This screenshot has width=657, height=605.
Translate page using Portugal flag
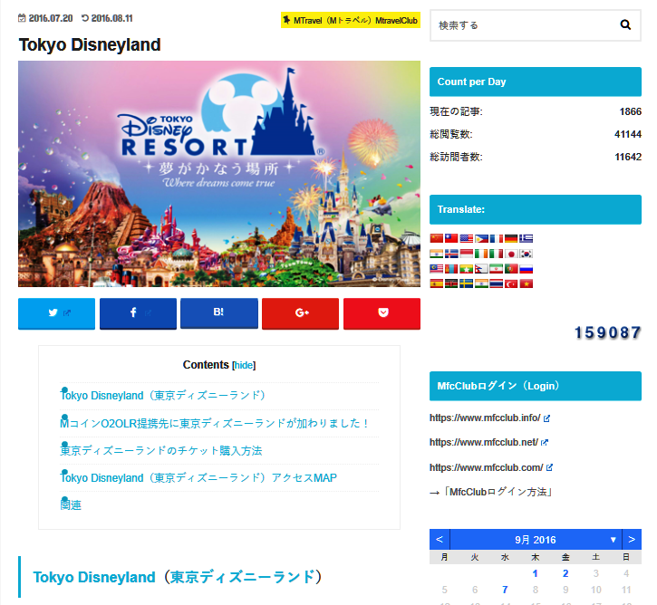pos(511,269)
